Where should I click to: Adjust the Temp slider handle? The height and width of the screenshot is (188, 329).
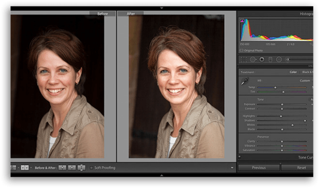pos(275,87)
